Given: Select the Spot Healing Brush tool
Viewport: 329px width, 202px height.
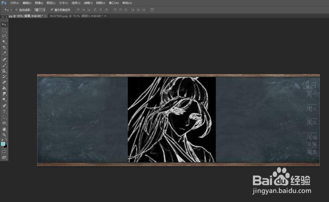Looking at the screenshot, I should [x=4, y=60].
